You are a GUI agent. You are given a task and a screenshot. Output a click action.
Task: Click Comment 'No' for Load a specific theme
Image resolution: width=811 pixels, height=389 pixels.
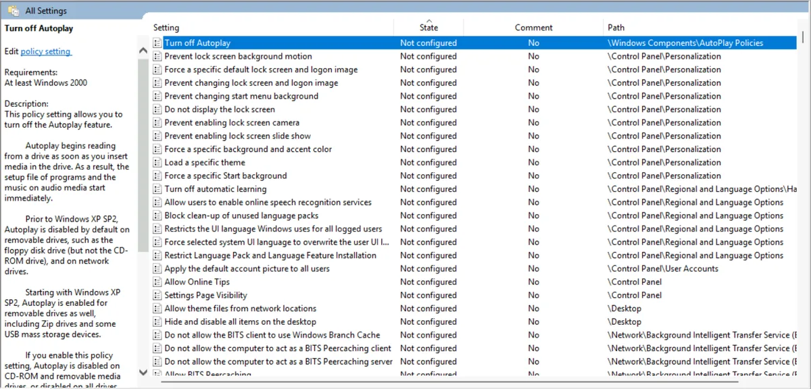[x=534, y=162]
